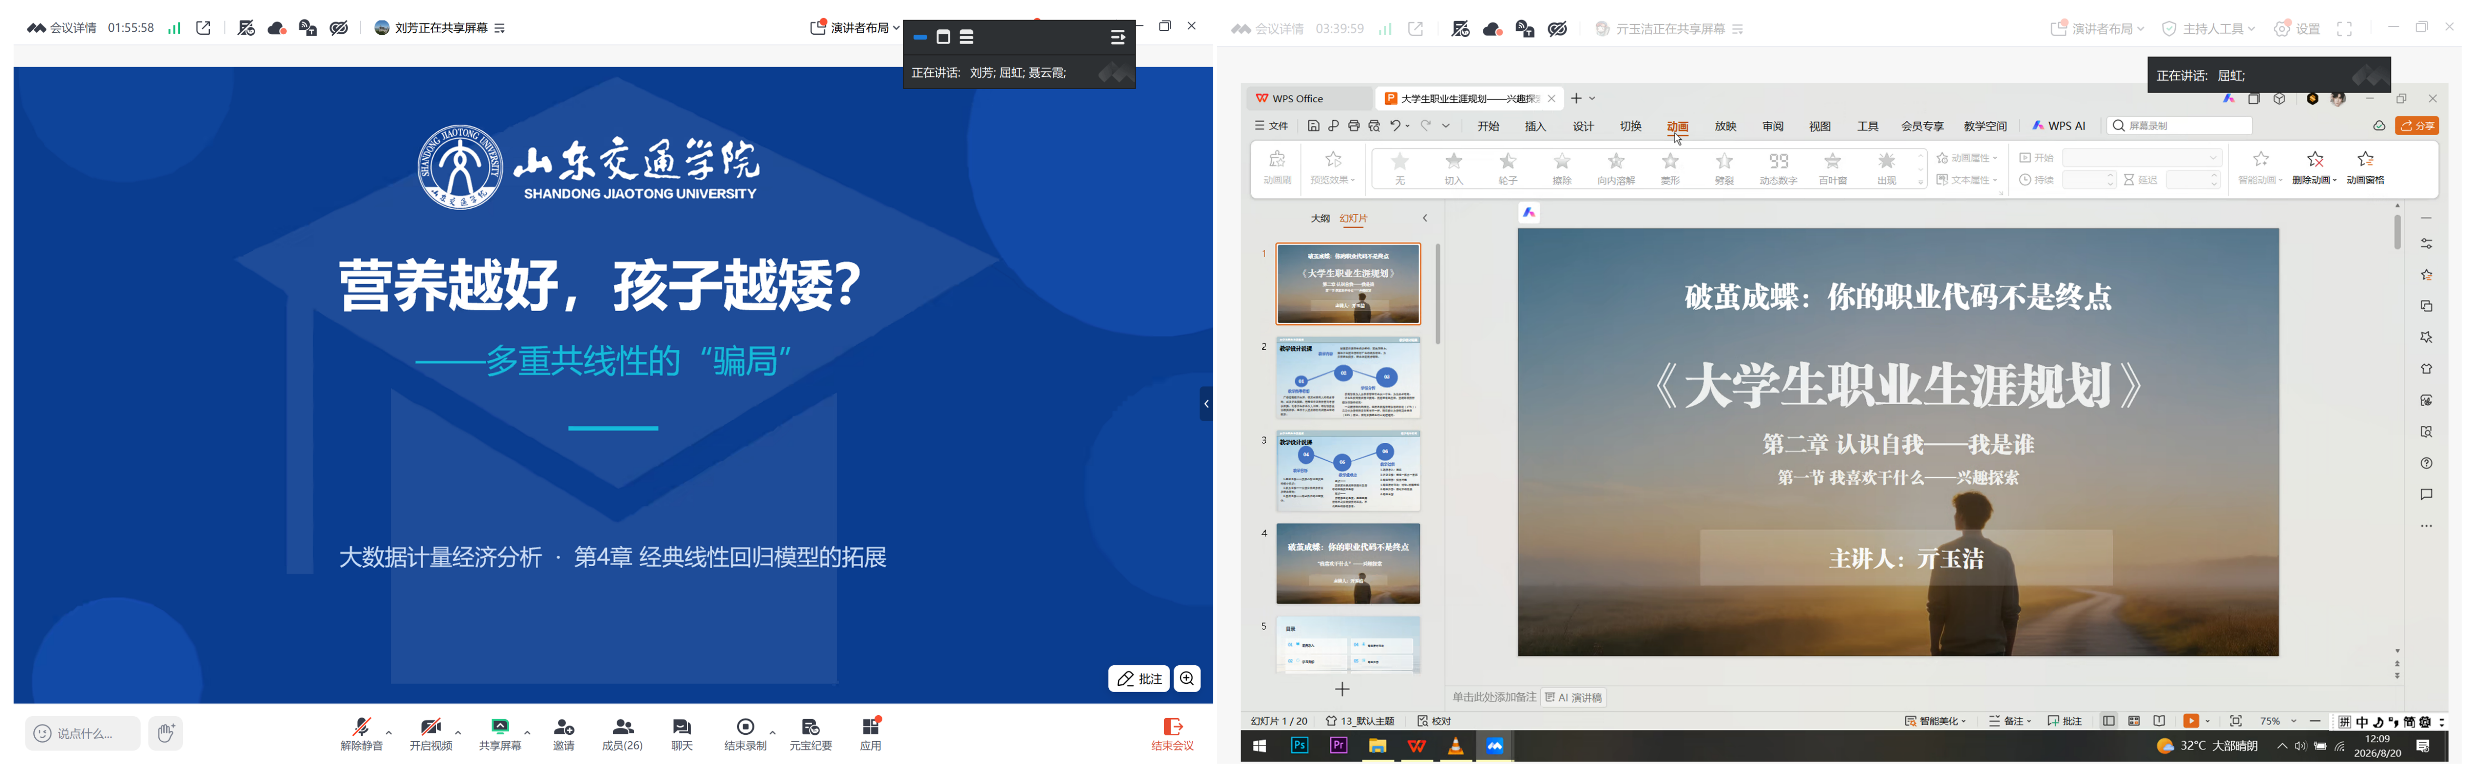The width and height of the screenshot is (2469, 771).
Task: Click the help question-mark icon in the WPS sidebar
Action: point(2426,463)
